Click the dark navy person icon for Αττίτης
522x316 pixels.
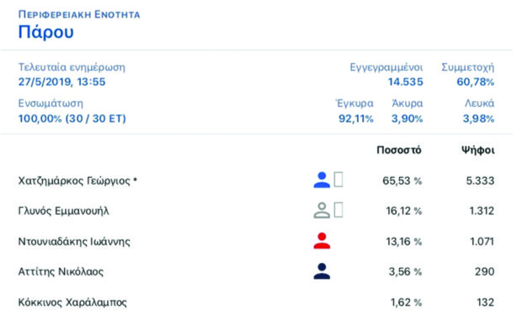322,271
